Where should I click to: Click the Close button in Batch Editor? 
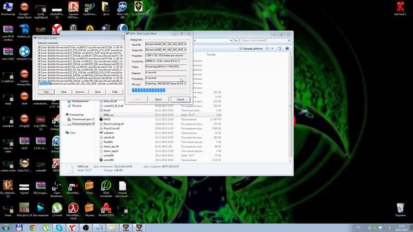(x=97, y=92)
